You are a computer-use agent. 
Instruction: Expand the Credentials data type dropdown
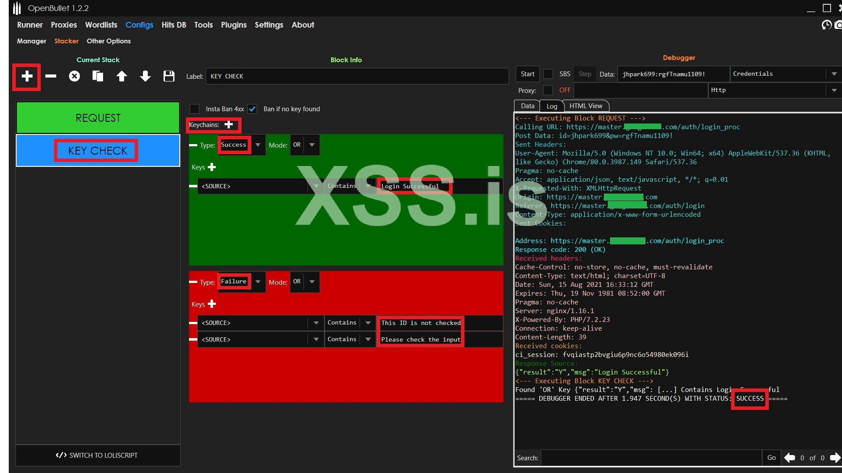tap(834, 74)
